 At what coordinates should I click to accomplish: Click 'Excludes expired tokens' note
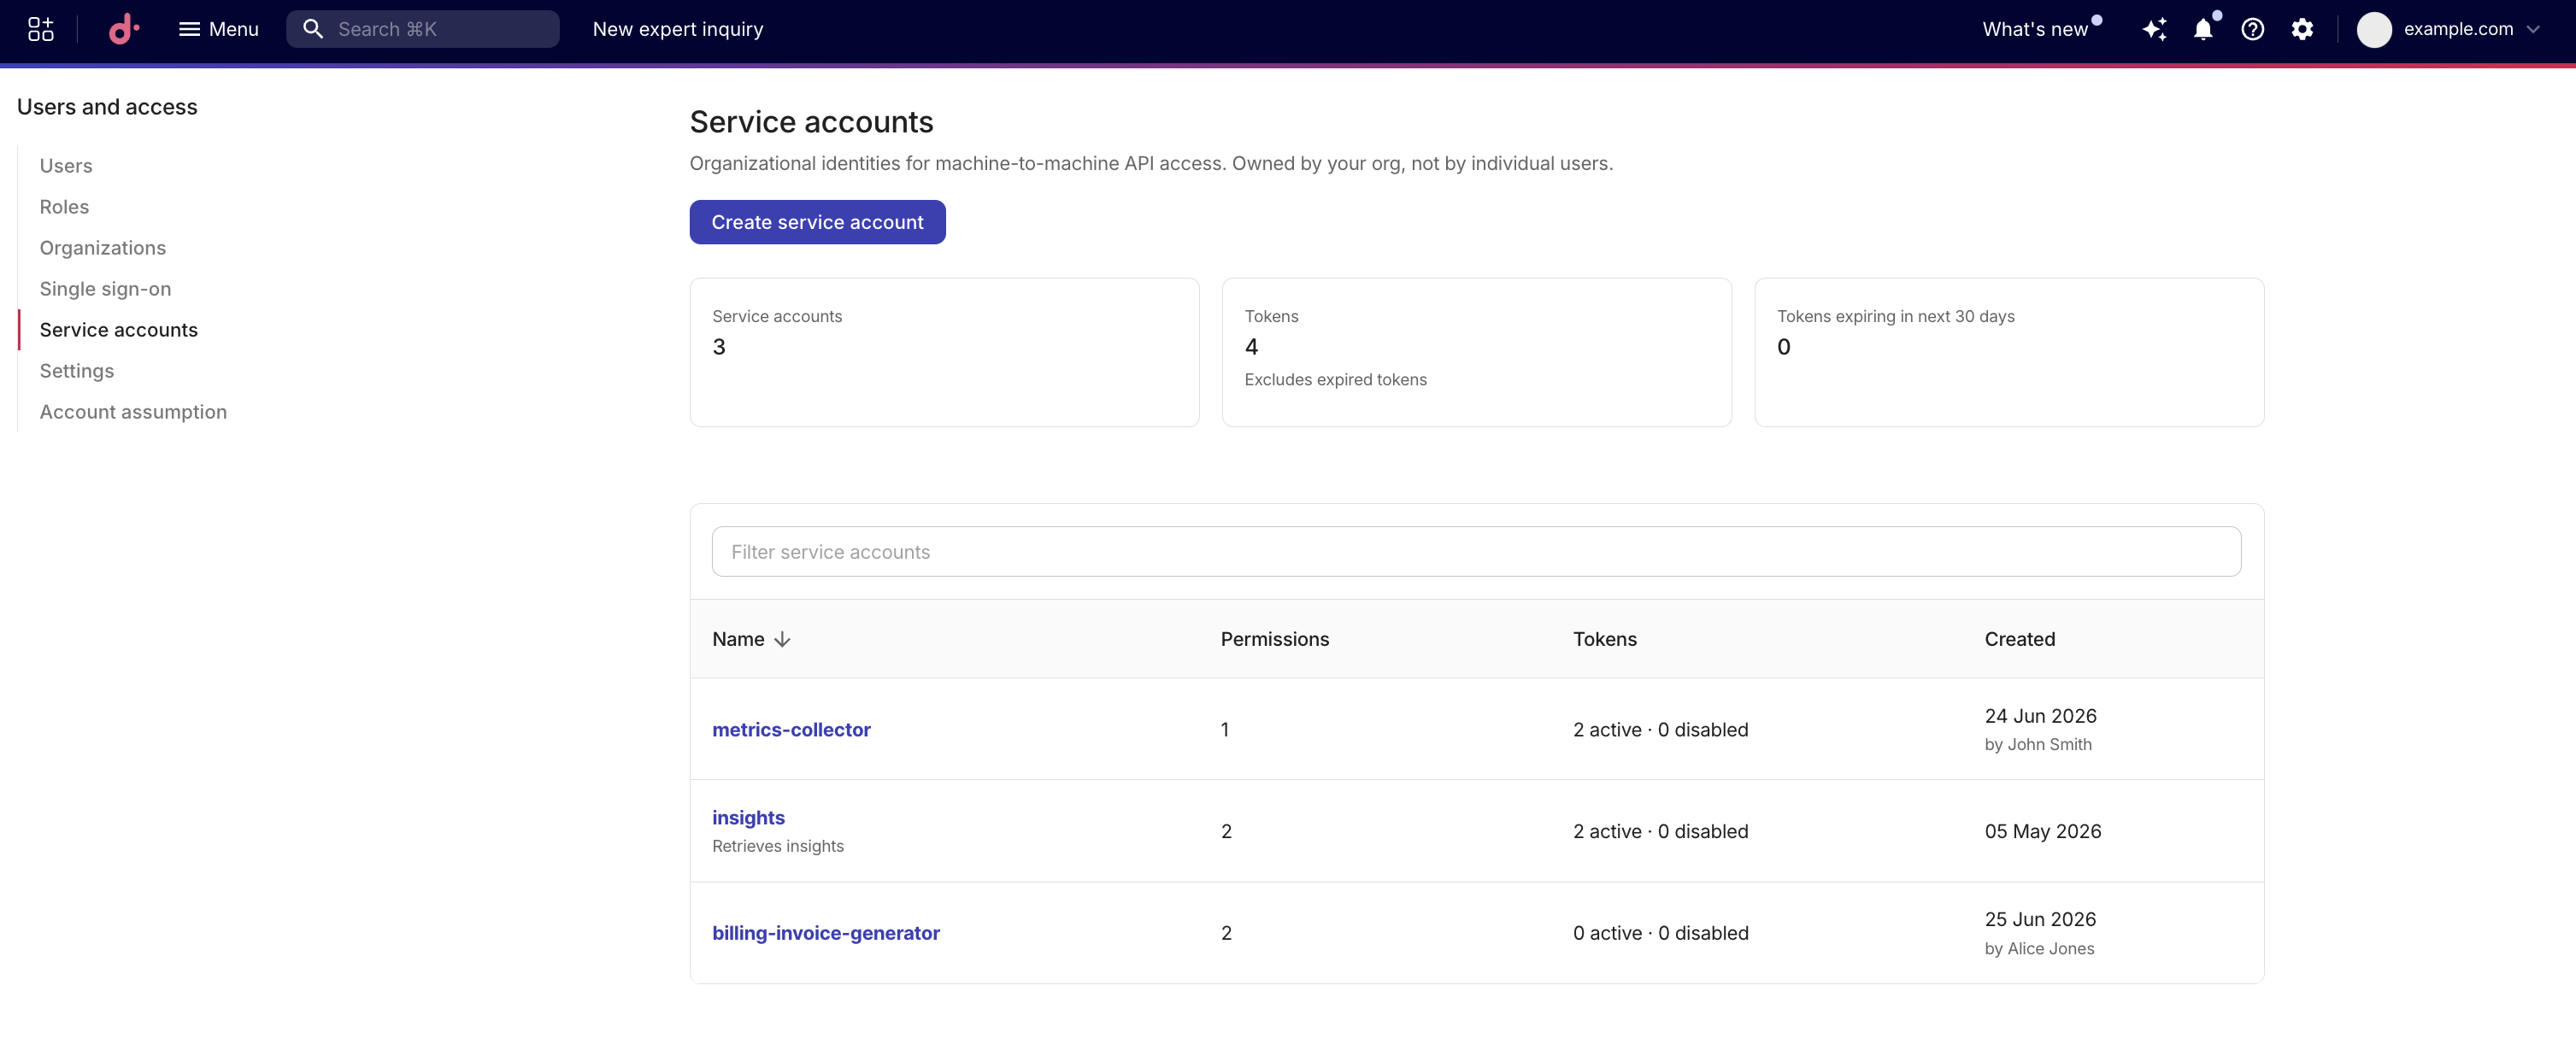[x=1335, y=379]
